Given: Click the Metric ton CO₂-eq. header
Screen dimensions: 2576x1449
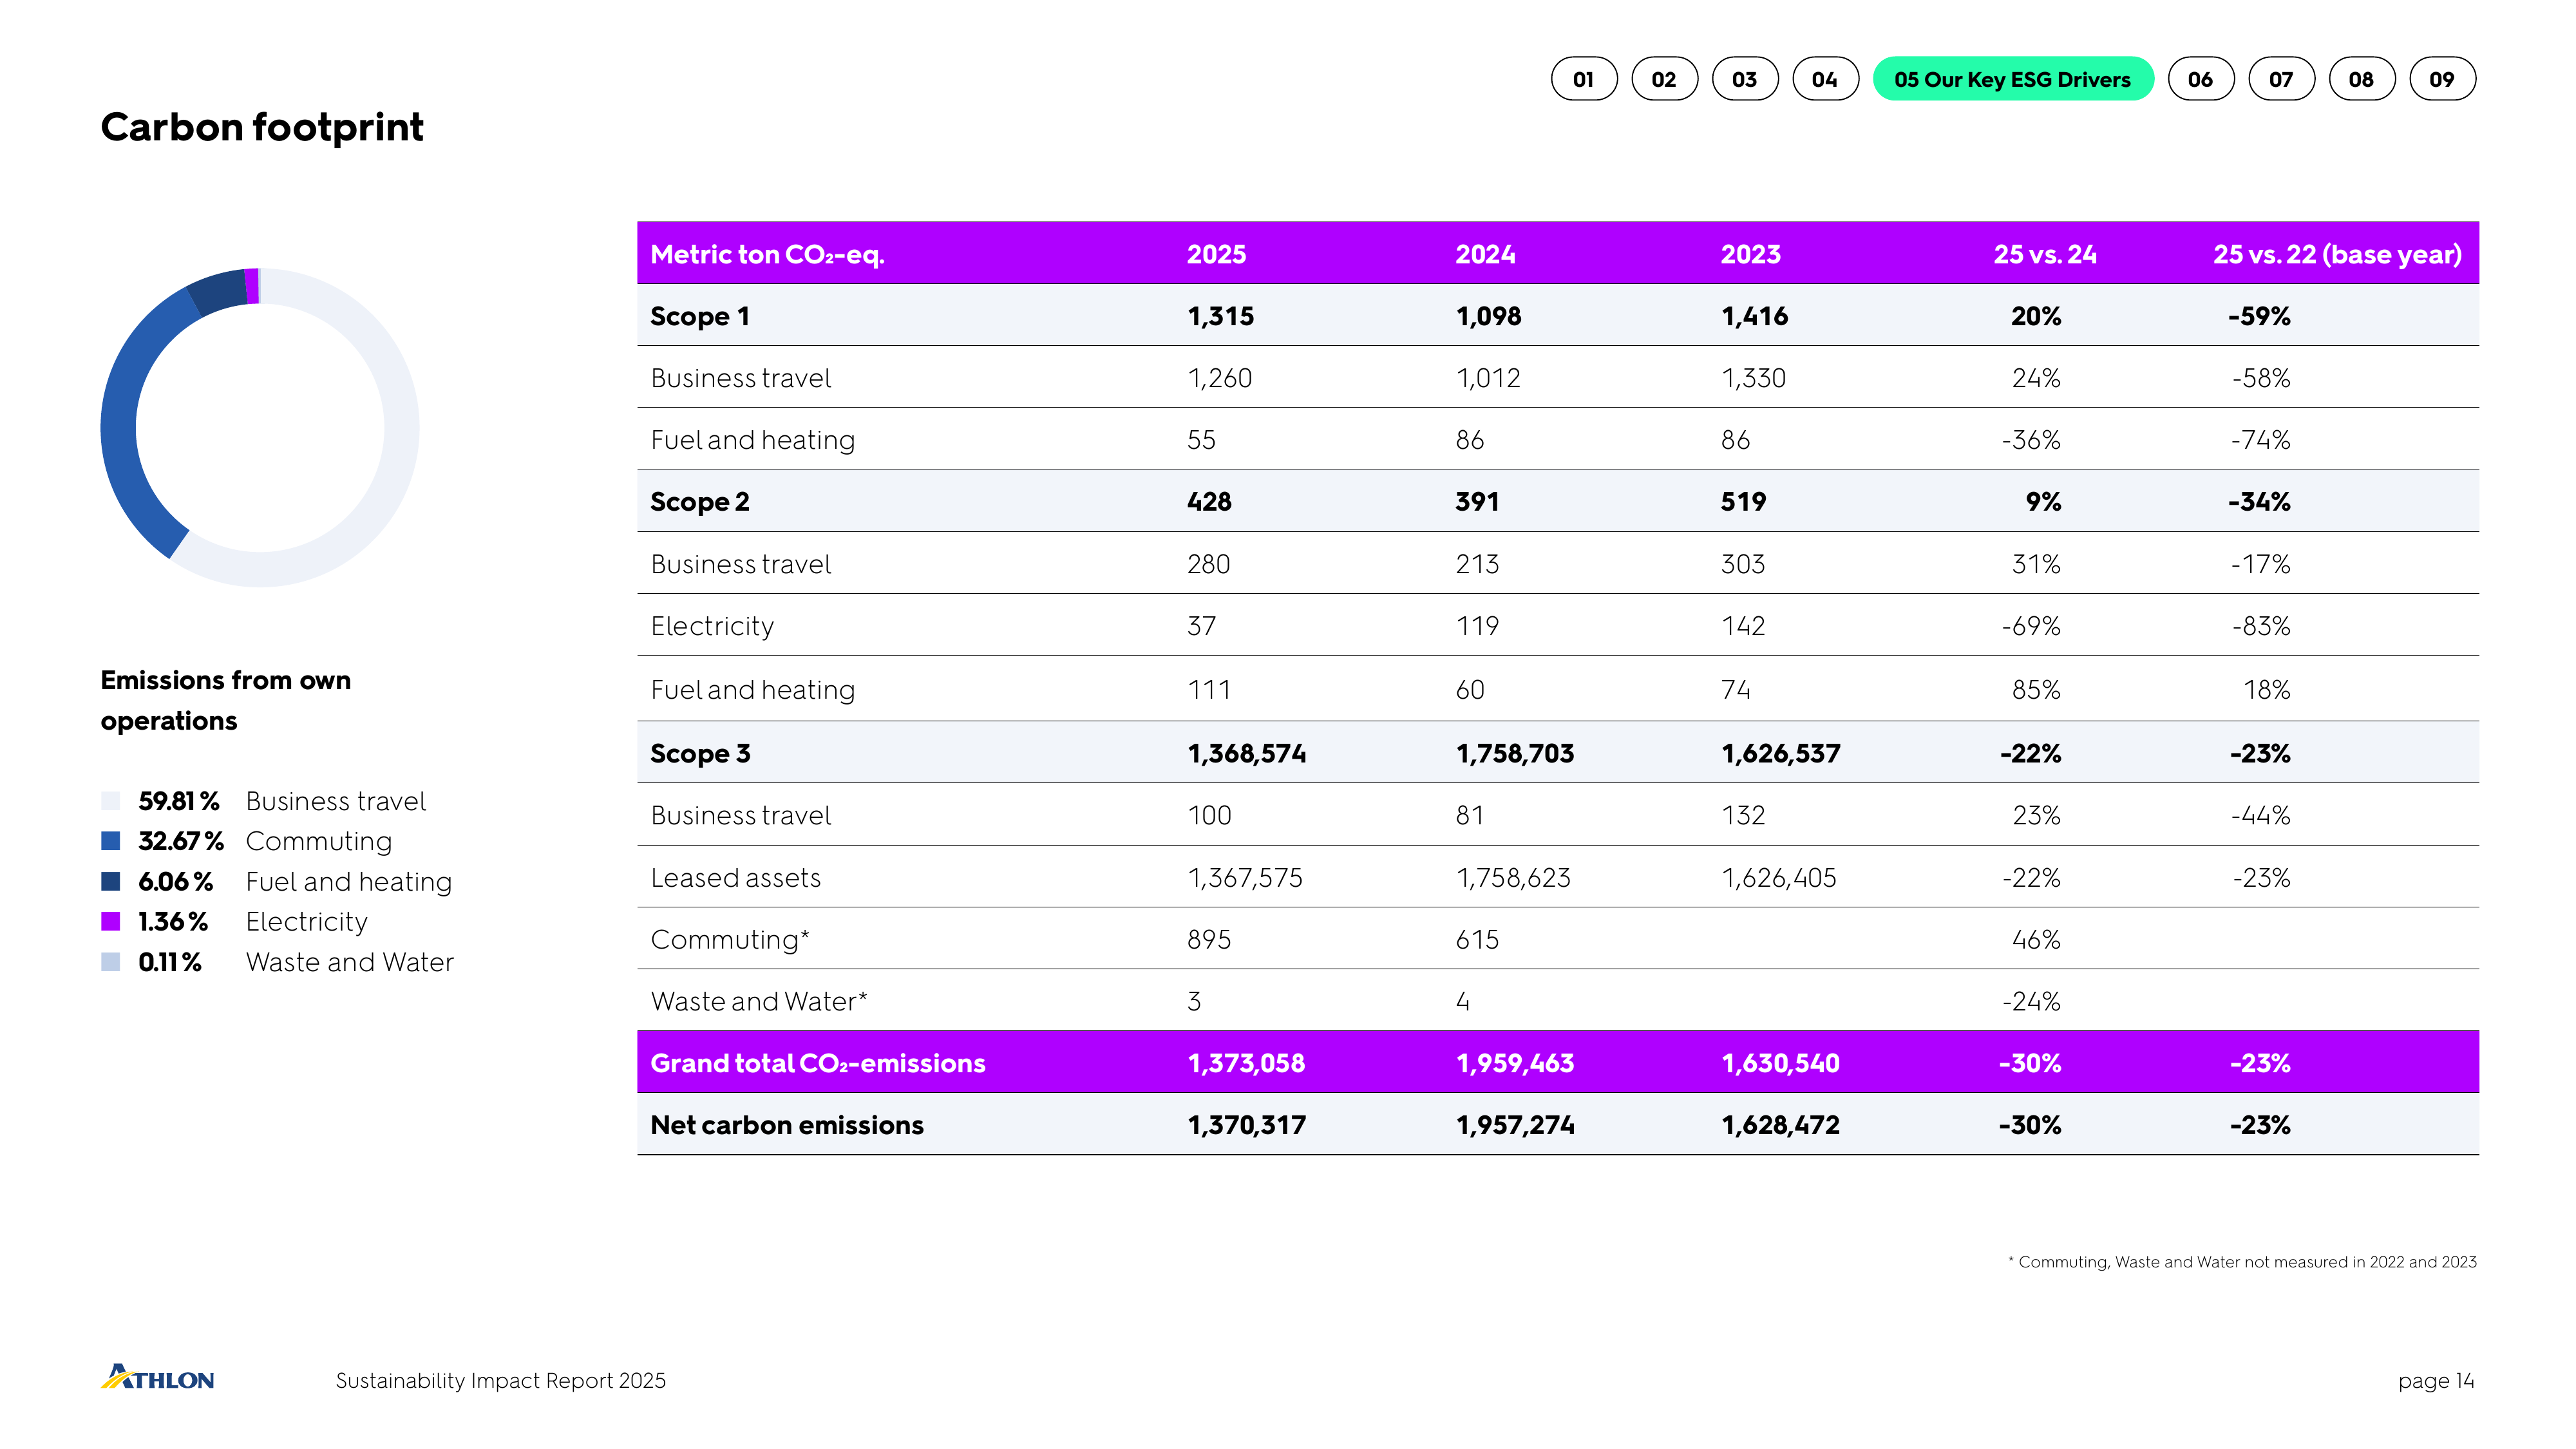Looking at the screenshot, I should [x=767, y=254].
